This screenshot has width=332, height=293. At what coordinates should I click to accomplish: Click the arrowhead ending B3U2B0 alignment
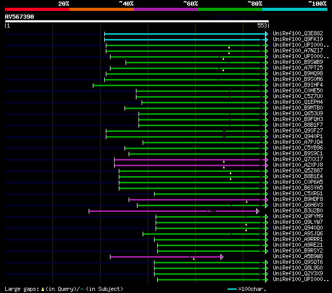point(258,211)
